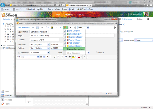Screen dimensions: 153x109
Task: Open the 15 minutes reminder dropdown
Action: click(48, 52)
